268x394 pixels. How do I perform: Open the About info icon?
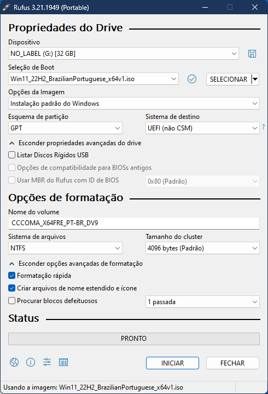(31, 362)
